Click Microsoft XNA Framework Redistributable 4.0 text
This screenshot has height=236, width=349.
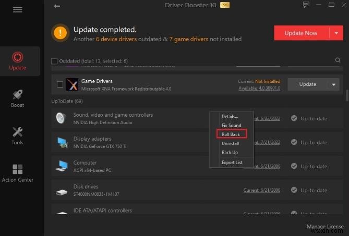pyautogui.click(x=126, y=89)
